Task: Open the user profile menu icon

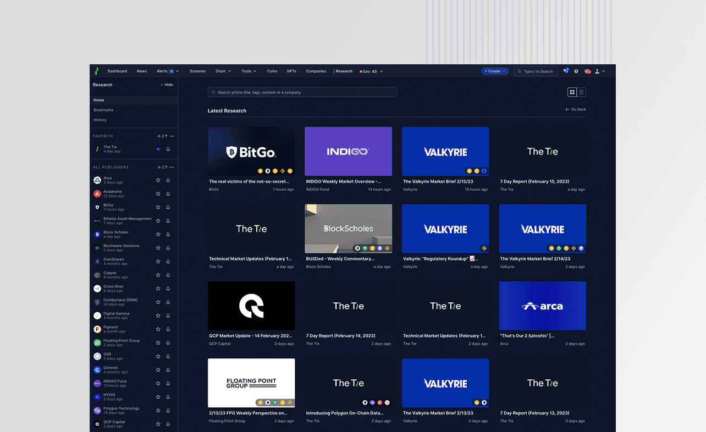Action: pos(597,71)
